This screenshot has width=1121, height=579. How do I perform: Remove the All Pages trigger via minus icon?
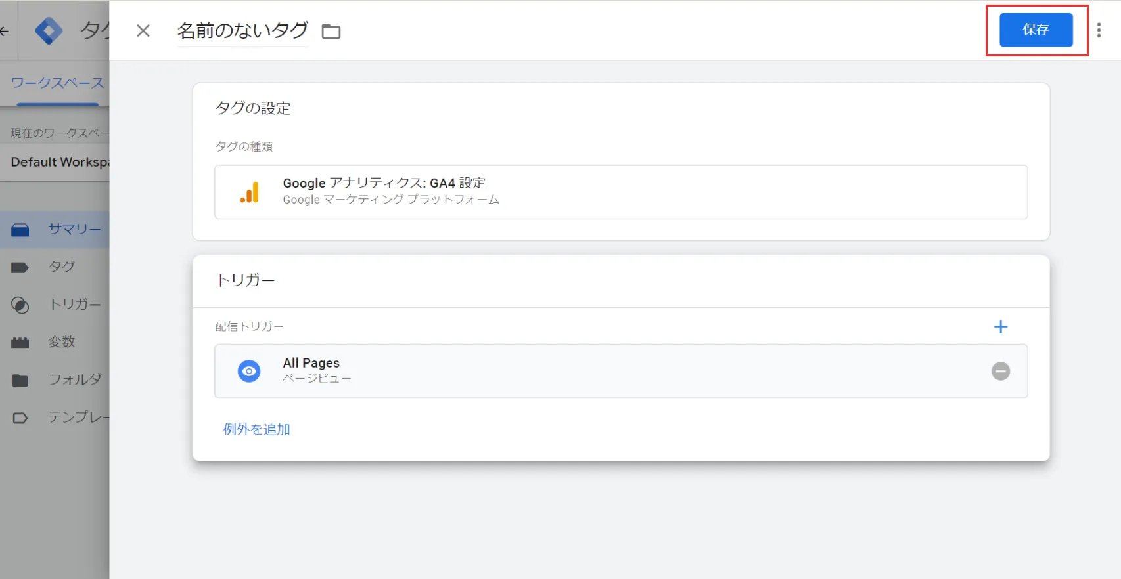1000,372
